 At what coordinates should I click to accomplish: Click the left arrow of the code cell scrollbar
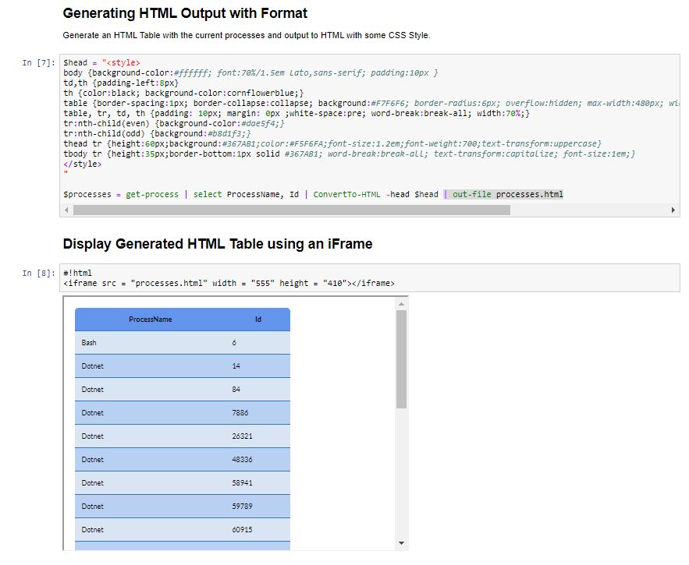66,209
